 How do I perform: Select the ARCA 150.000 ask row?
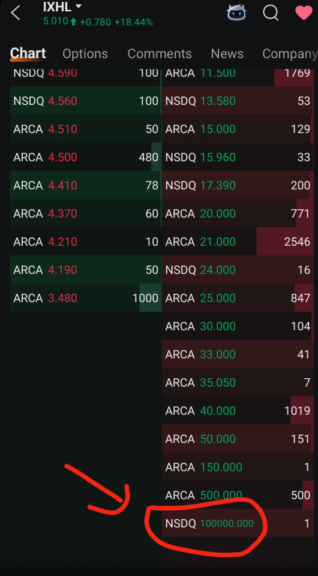tap(238, 467)
